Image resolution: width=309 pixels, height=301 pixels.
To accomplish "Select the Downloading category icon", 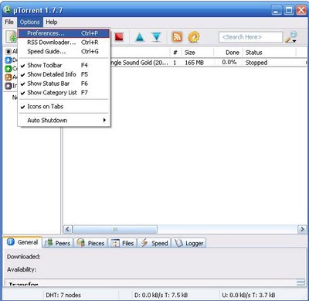I will pos(8,60).
